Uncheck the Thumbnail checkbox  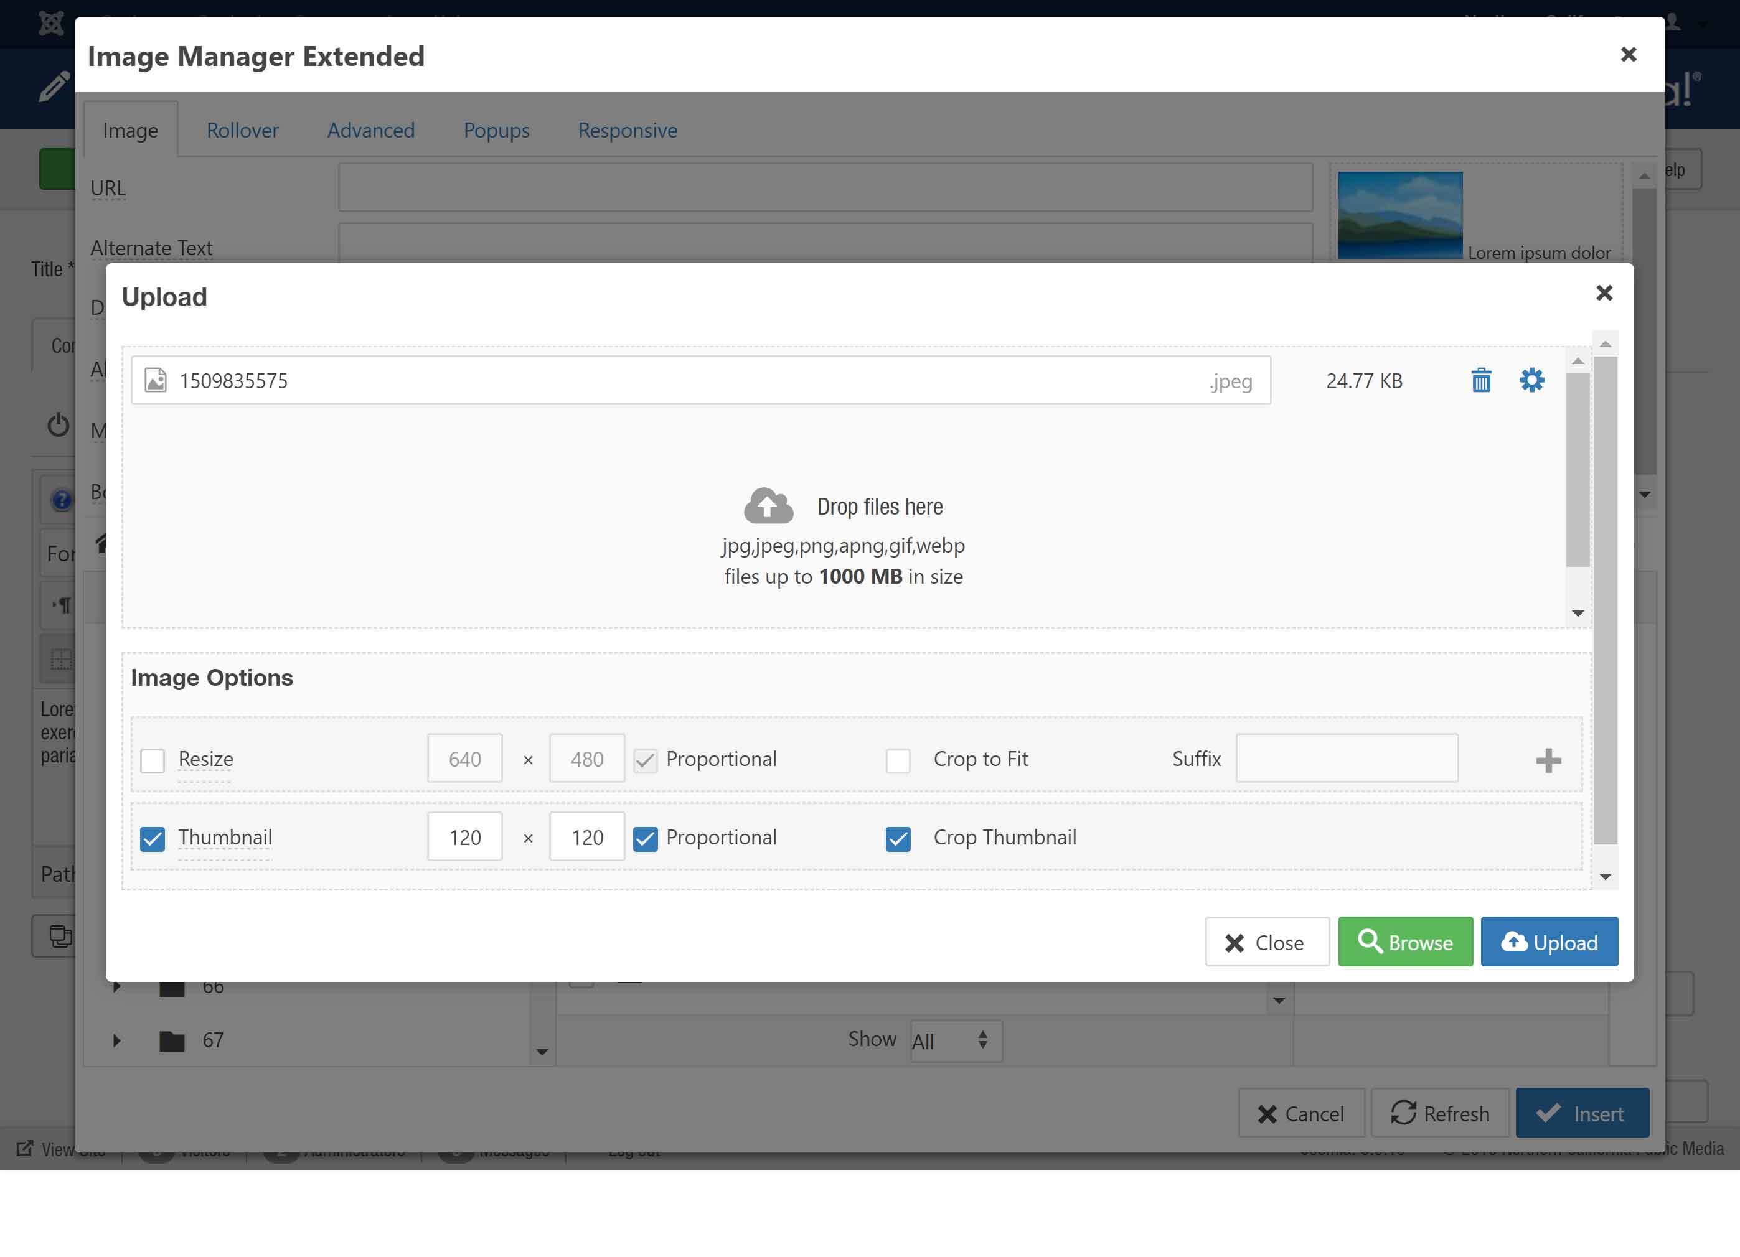pos(153,839)
